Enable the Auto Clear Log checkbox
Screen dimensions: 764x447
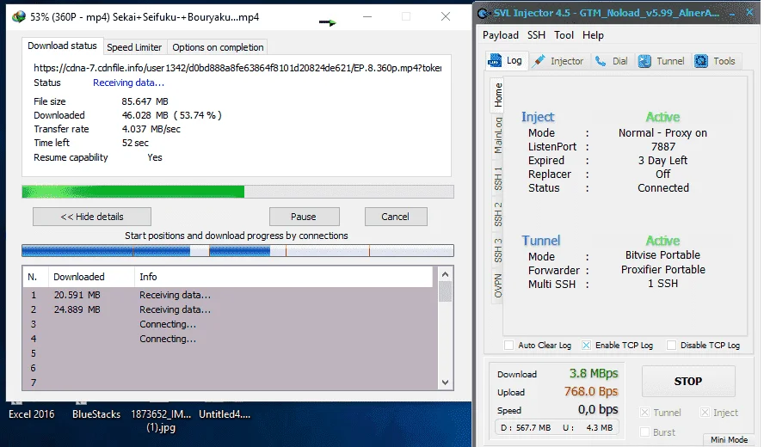pos(508,346)
